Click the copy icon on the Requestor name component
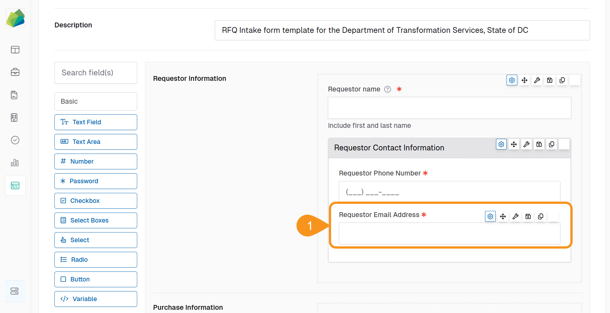Image resolution: width=610 pixels, height=313 pixels. tap(562, 80)
